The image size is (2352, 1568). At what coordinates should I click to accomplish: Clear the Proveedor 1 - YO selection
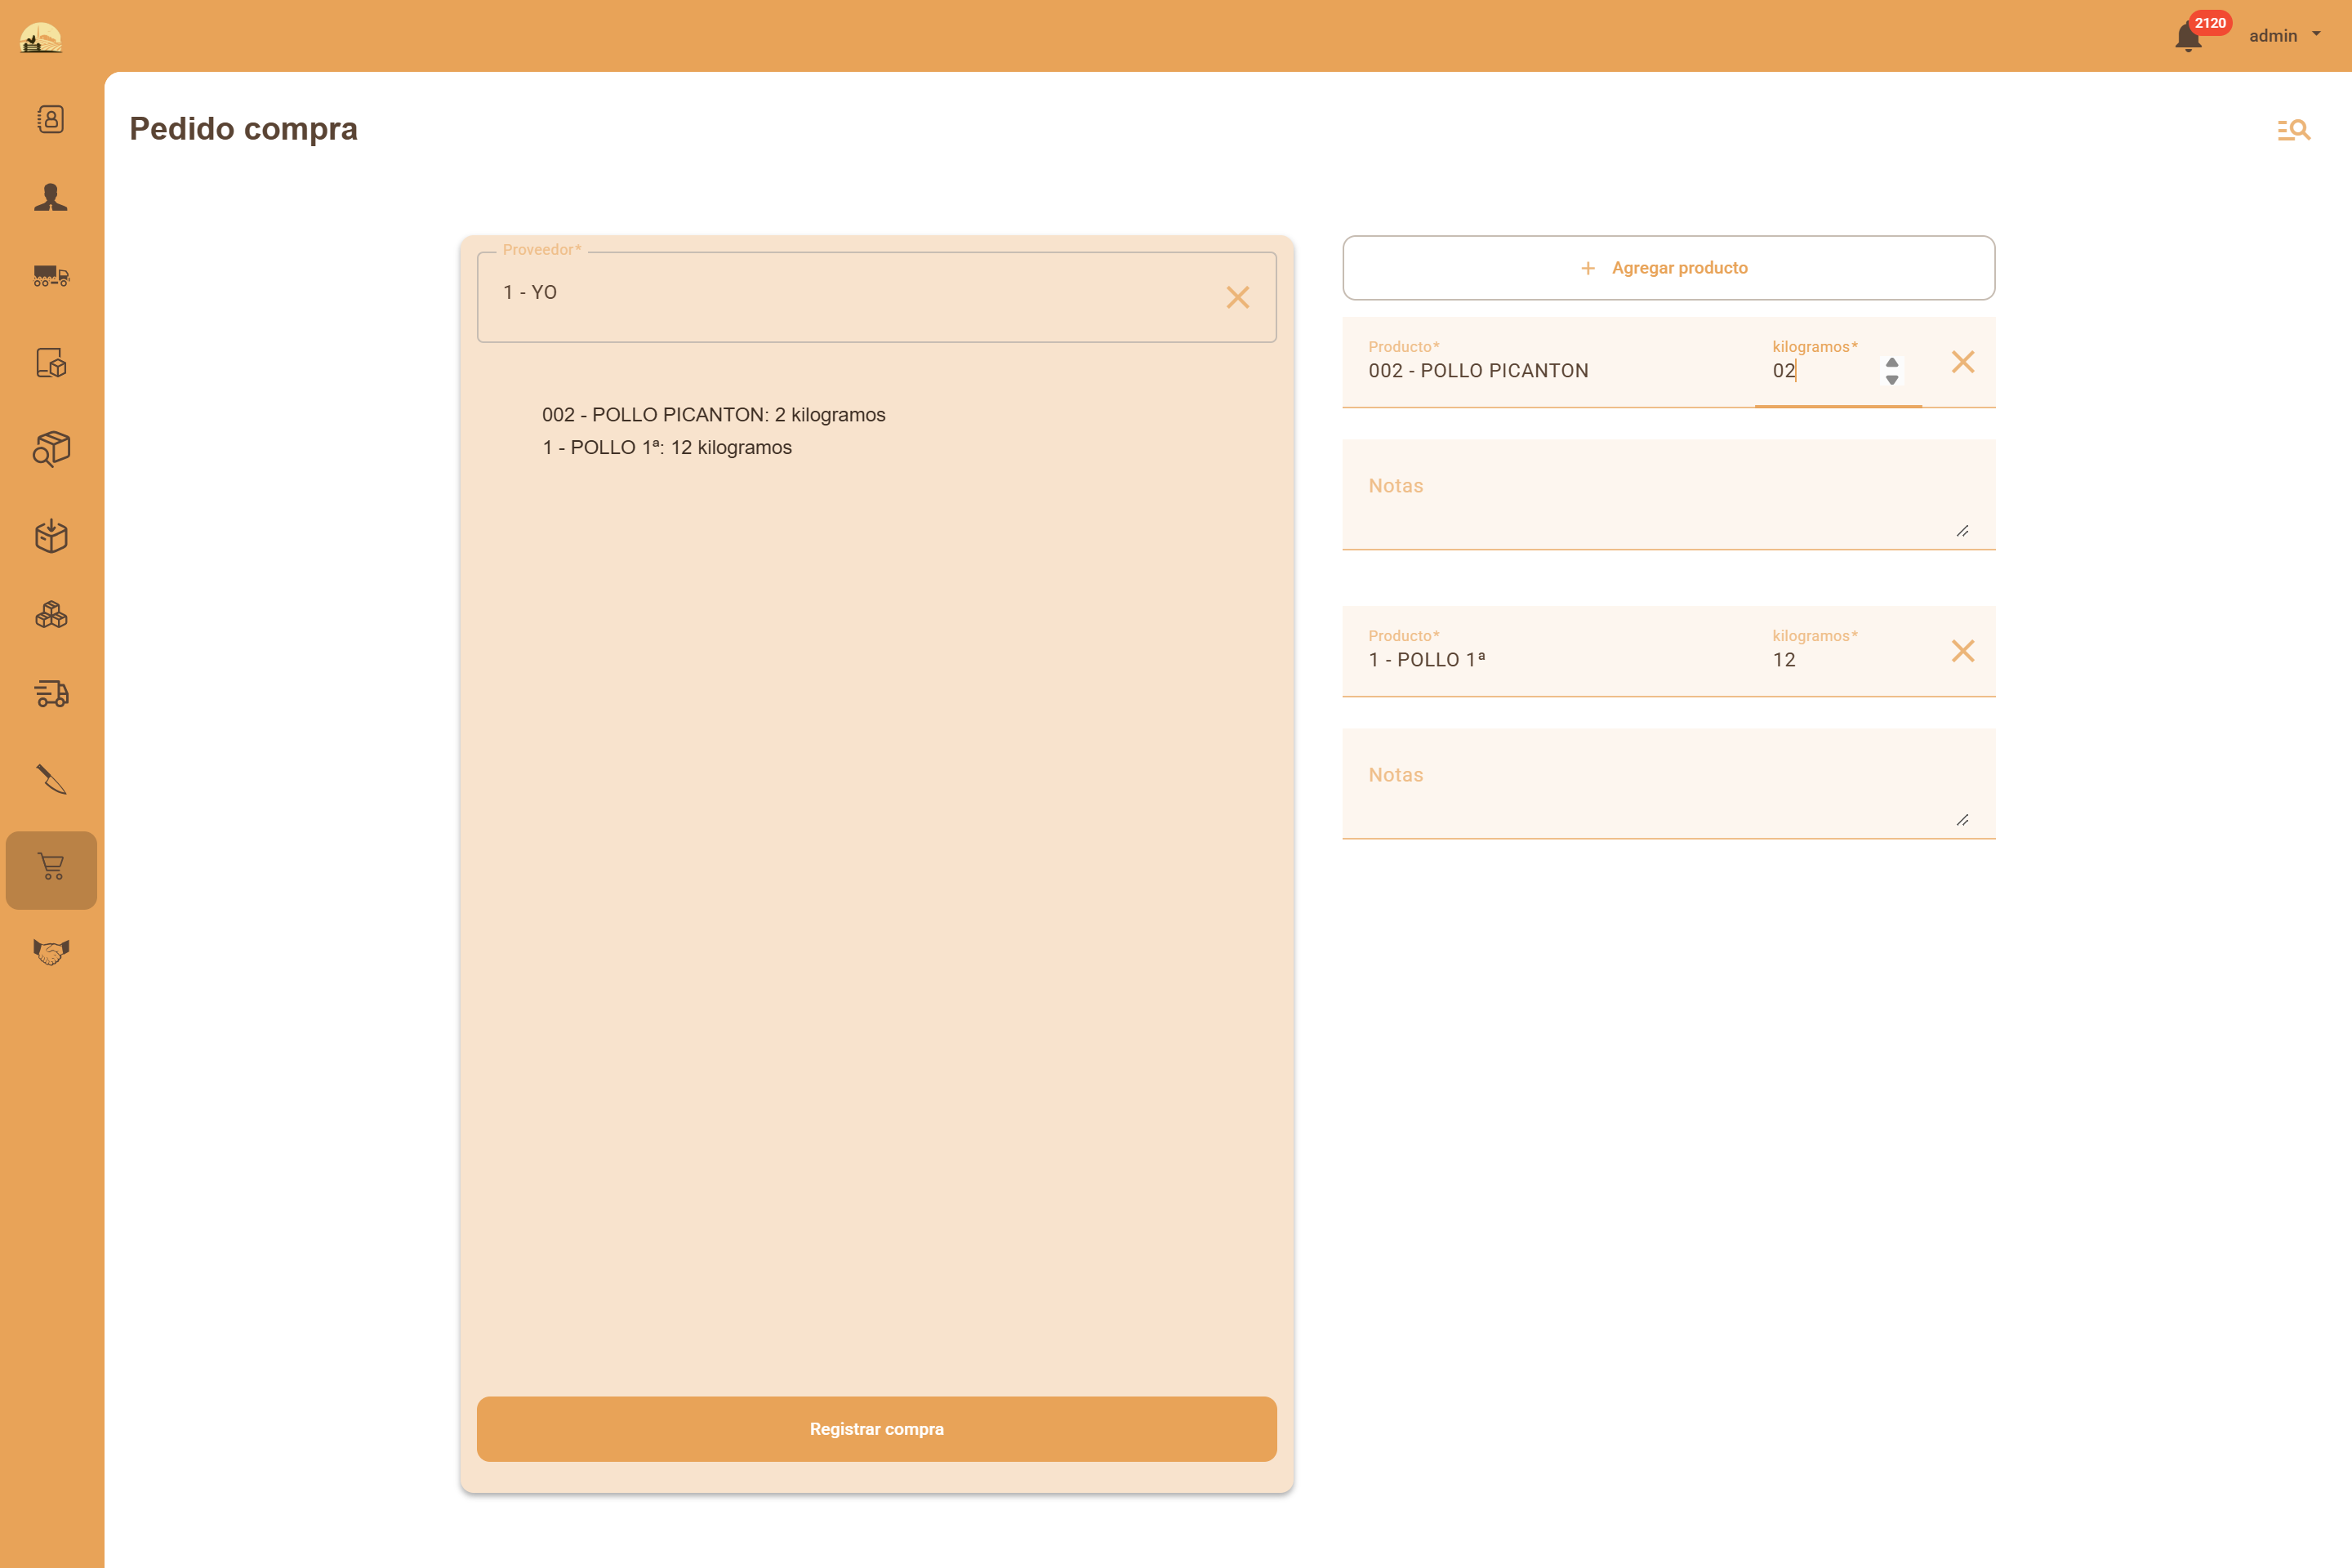coord(1238,297)
